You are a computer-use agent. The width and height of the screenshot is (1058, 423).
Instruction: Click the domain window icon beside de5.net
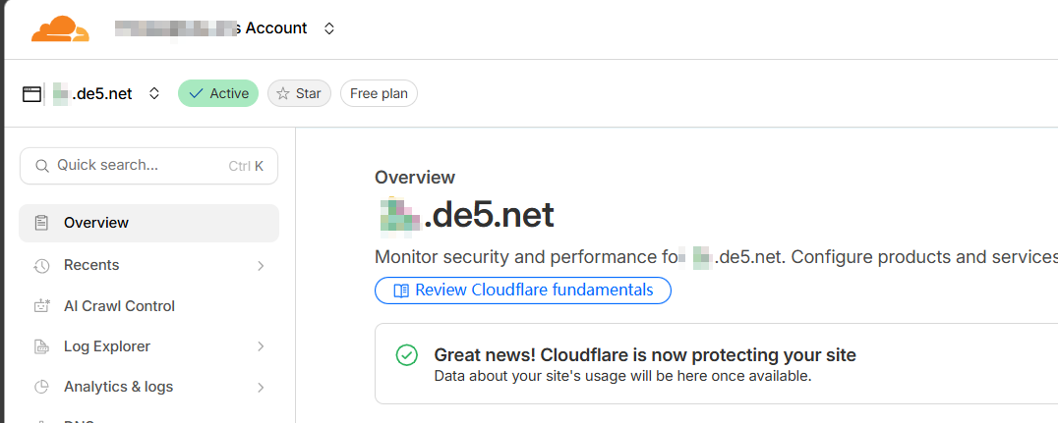(32, 94)
